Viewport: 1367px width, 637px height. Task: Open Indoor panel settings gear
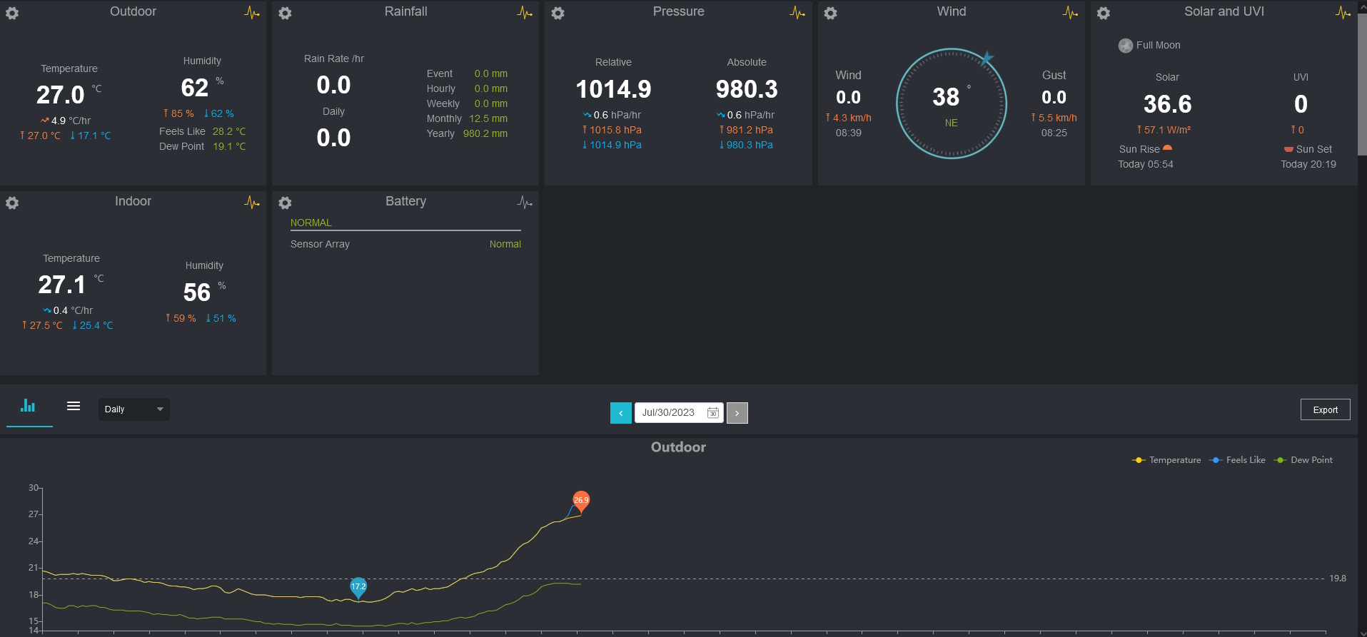(x=12, y=203)
